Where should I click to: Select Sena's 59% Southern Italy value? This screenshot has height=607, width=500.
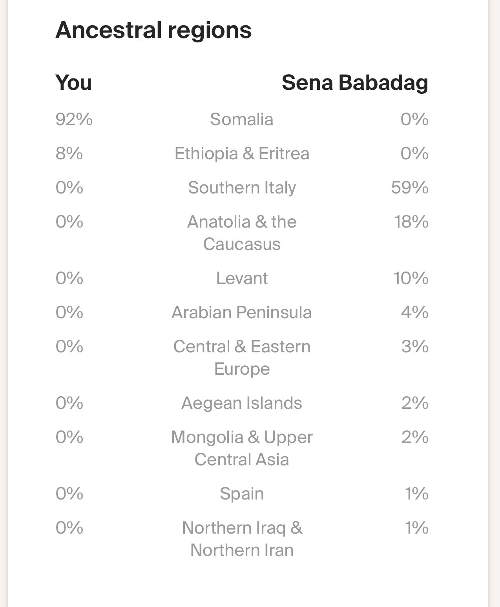(410, 188)
